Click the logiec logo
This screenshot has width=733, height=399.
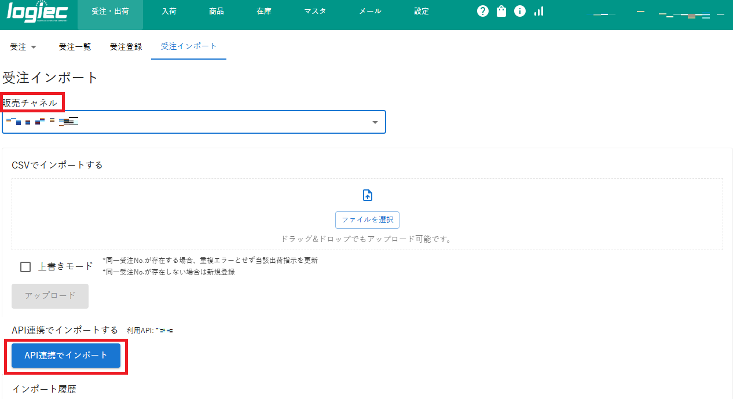(36, 10)
